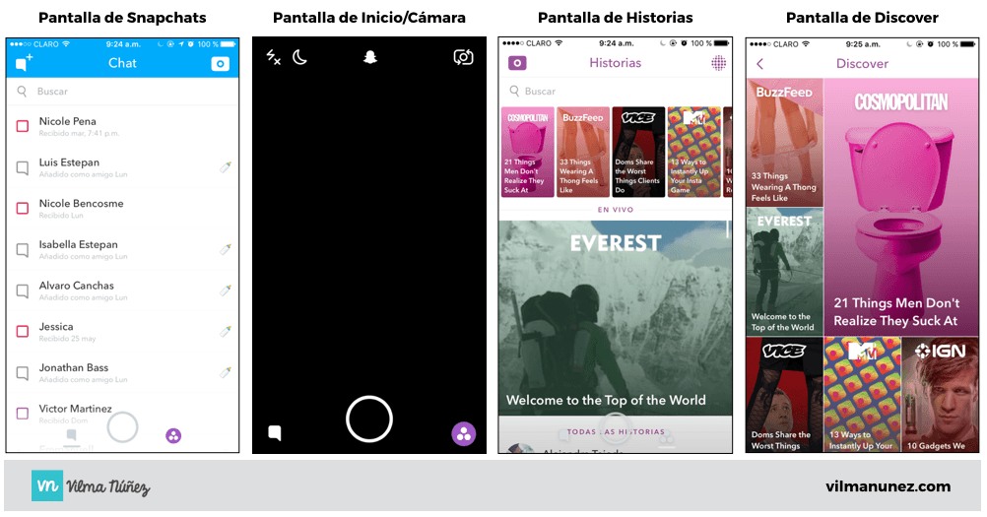987x517 pixels.
Task: Tap Nicole Bencosme's red snap square
Action: tap(23, 208)
